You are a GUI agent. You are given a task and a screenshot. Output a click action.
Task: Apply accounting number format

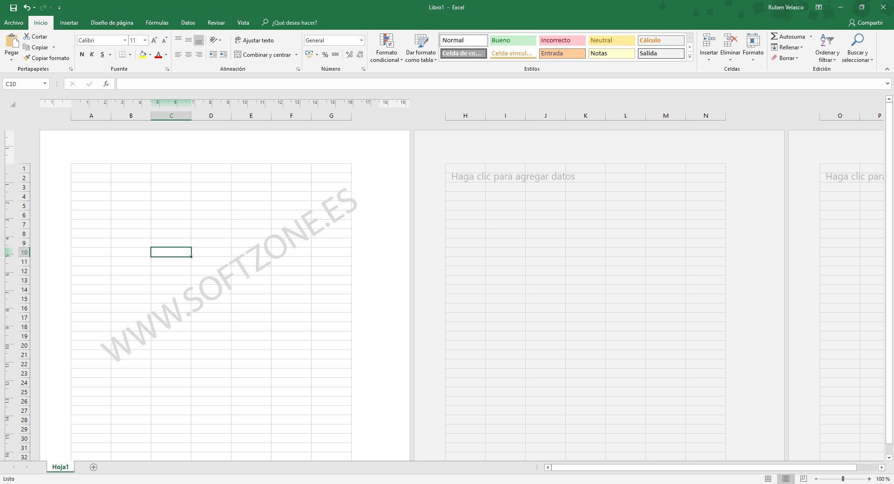click(x=309, y=55)
